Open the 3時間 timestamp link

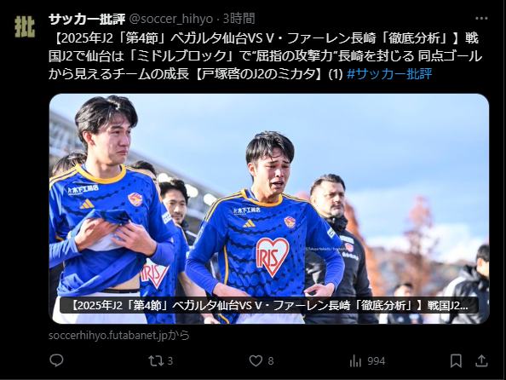(239, 19)
